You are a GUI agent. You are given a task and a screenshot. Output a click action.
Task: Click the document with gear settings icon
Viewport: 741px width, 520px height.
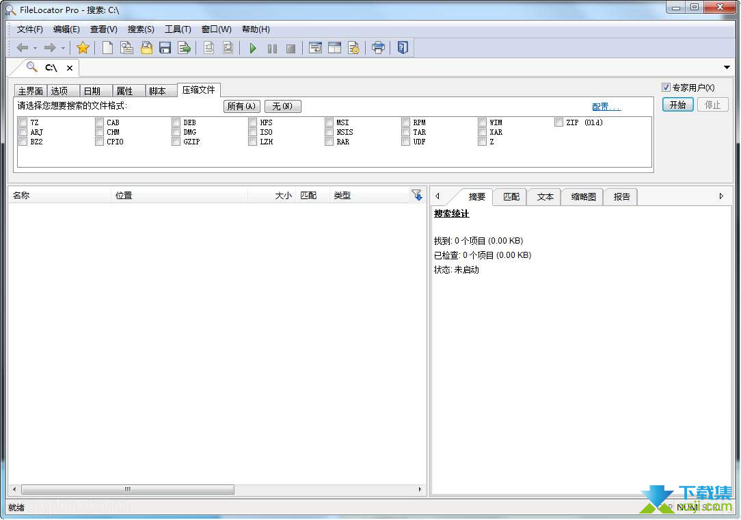[353, 48]
